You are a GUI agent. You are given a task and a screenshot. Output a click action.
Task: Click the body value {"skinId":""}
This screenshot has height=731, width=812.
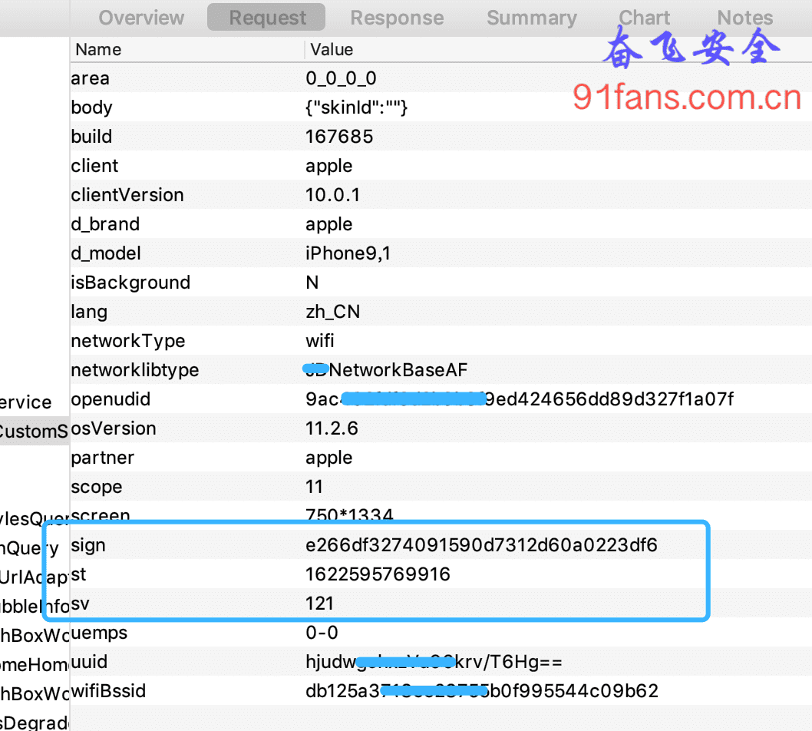pyautogui.click(x=356, y=107)
